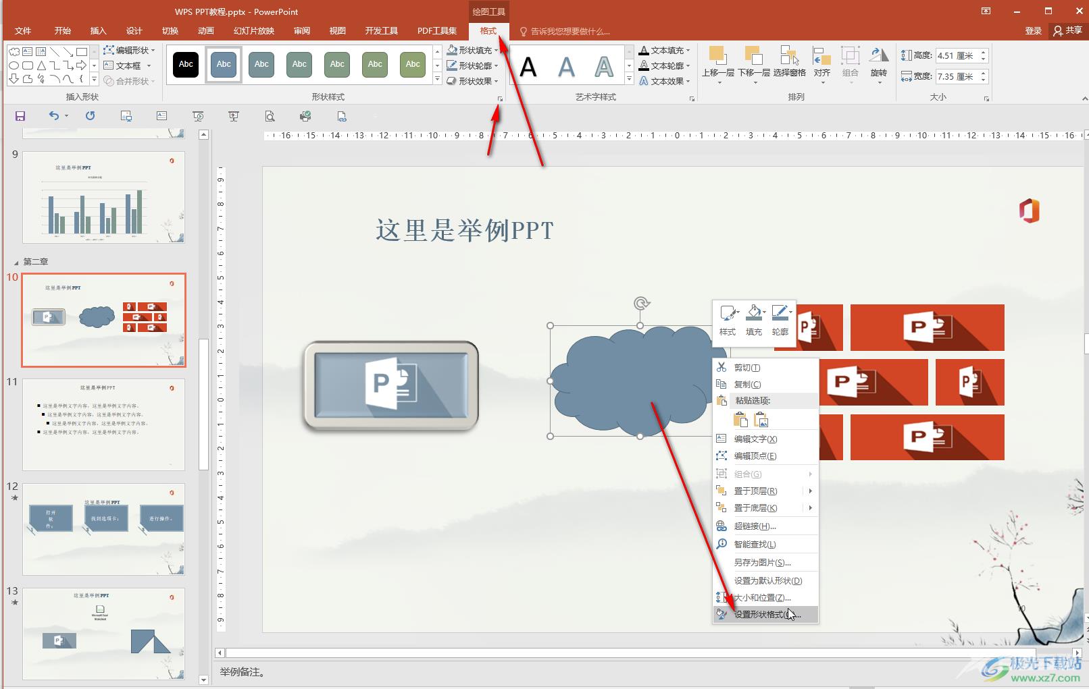
Task: Open WordArt Styles dialog launcher
Action: coord(692,99)
